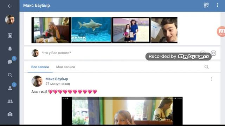
Task: Go back with the arrow icon
Action: 9,6
